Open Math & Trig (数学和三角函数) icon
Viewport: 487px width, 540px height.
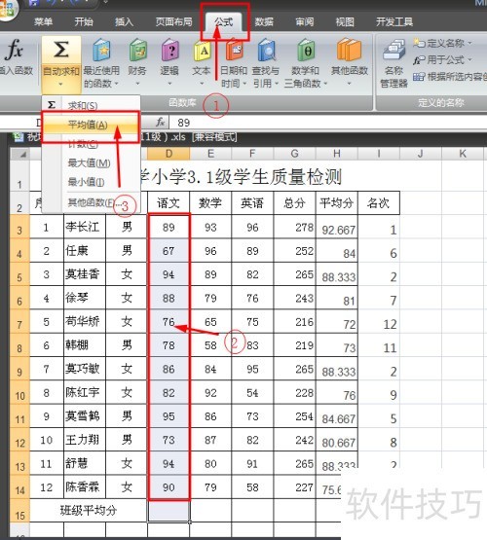click(x=306, y=51)
